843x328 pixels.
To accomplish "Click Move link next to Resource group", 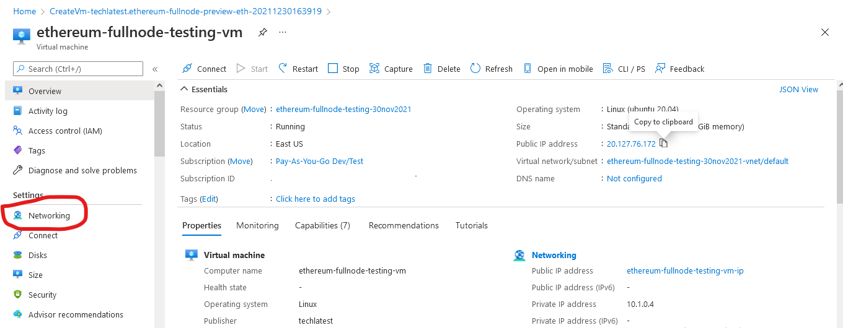I will pyautogui.click(x=254, y=109).
